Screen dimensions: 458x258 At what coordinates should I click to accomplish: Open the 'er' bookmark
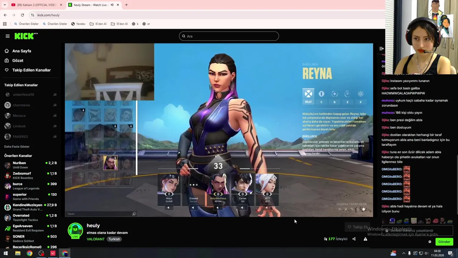pyautogui.click(x=146, y=24)
